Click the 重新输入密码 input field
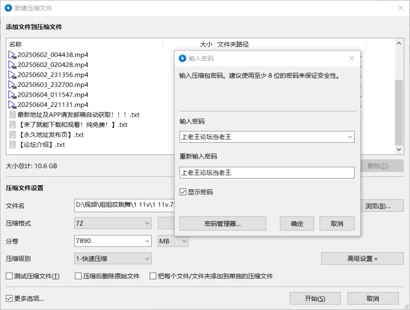The image size is (410, 310). (x=267, y=173)
